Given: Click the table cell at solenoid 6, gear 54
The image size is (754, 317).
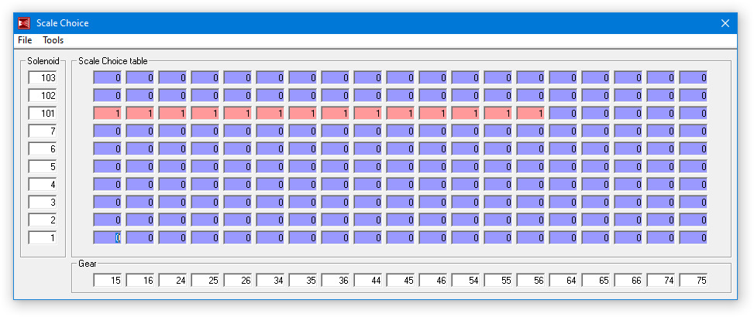Looking at the screenshot, I should point(466,148).
